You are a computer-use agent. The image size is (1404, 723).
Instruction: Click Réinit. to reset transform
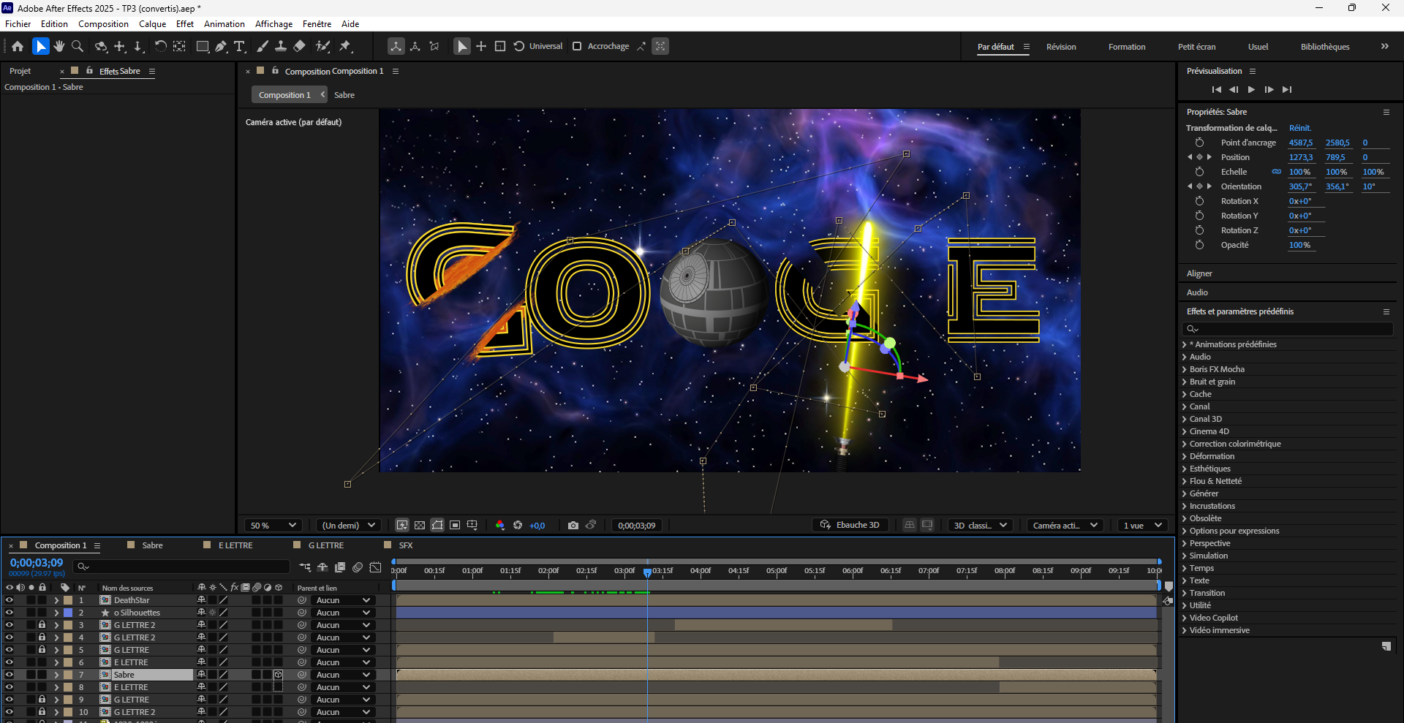click(x=1299, y=128)
